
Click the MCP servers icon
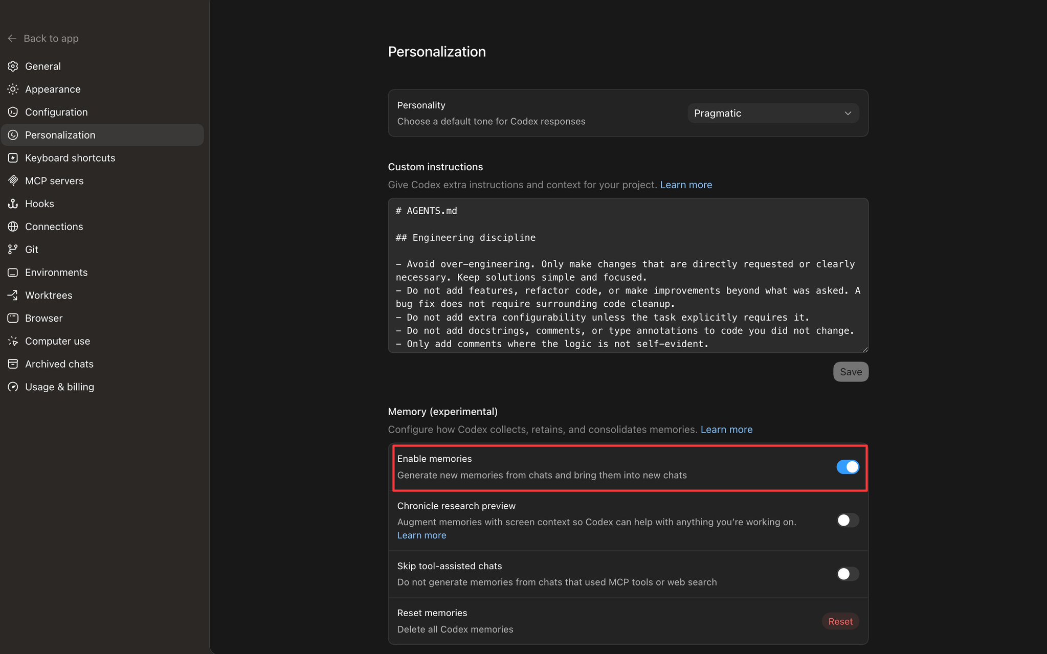coord(13,181)
